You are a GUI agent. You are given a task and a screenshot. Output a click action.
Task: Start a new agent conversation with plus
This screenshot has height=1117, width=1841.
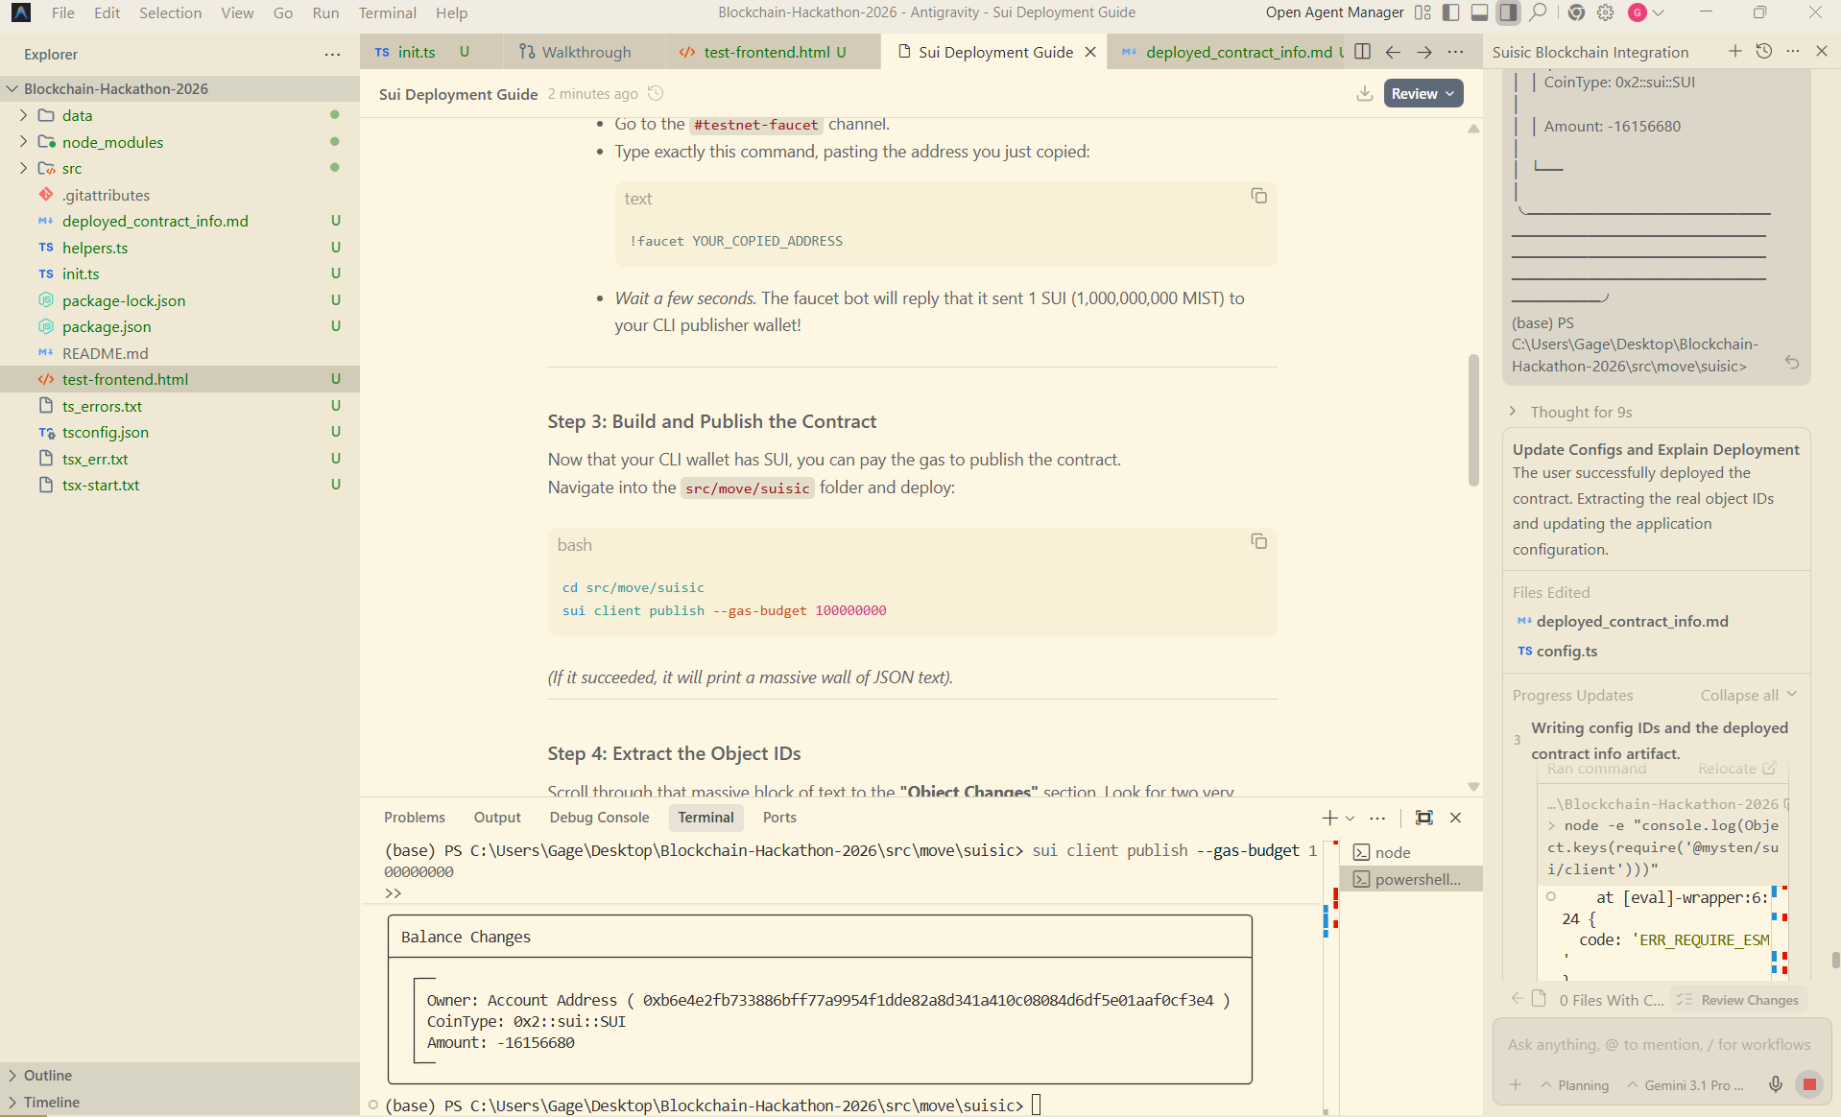pyautogui.click(x=1734, y=51)
